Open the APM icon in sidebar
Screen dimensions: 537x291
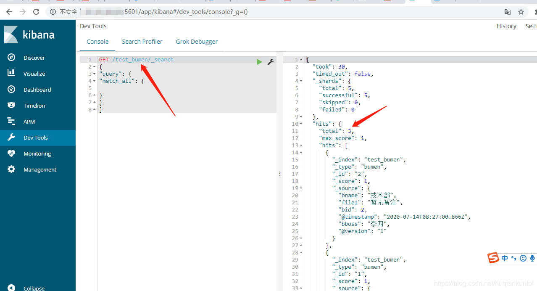pyautogui.click(x=11, y=121)
